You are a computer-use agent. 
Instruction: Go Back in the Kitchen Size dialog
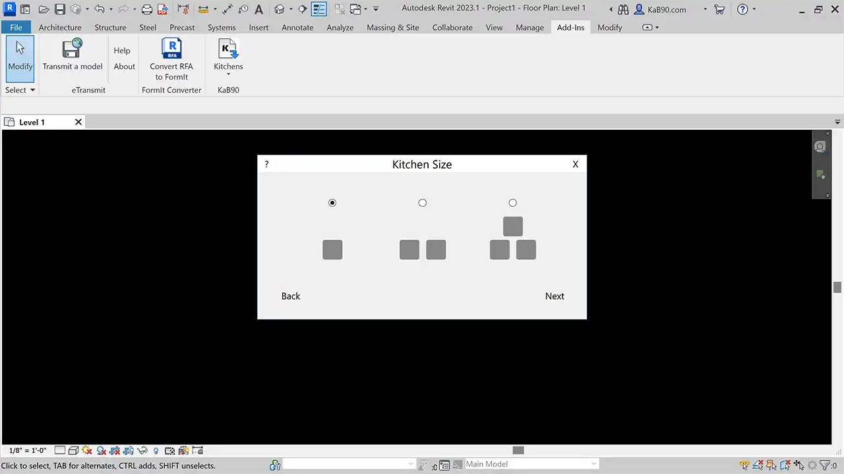(290, 296)
